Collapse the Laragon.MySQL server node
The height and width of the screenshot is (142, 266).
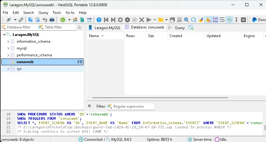point(4,35)
